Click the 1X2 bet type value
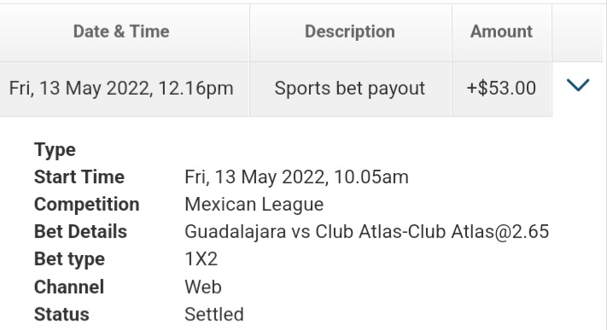This screenshot has height=330, width=607. (201, 259)
